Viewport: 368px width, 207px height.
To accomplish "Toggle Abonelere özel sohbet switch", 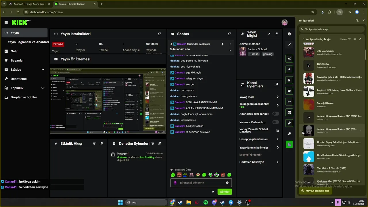I will point(276,114).
